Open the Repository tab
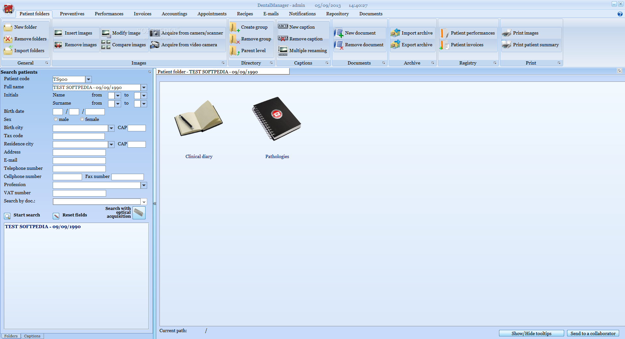 point(338,14)
